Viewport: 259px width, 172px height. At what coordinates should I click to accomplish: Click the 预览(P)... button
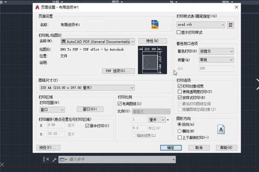click(x=48, y=148)
